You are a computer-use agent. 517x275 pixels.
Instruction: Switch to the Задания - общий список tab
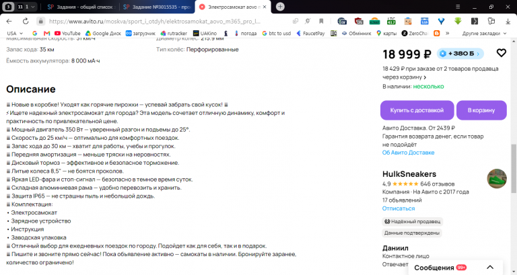tap(81, 7)
